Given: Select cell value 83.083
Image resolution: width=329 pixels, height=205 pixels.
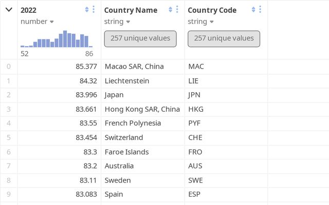Looking at the screenshot, I should (60, 195).
